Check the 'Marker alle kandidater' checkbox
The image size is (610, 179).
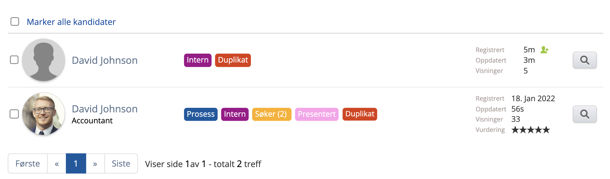(x=15, y=22)
